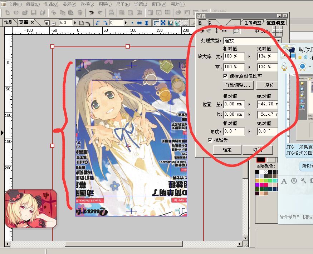
Task: Click the 取消 cancel button
Action: tap(258, 150)
